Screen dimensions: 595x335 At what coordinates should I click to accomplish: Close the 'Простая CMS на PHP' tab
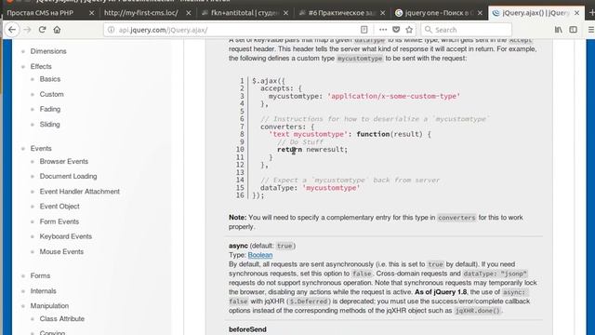(91, 13)
